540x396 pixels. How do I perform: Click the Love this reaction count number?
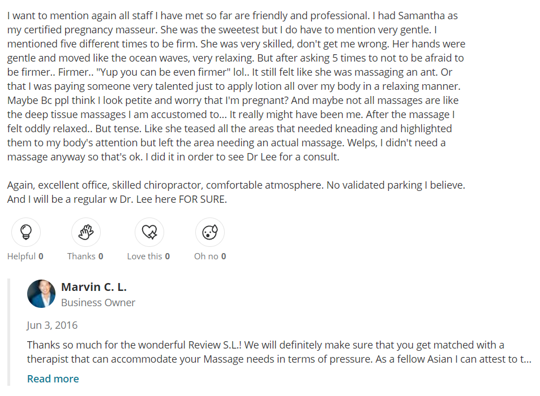pyautogui.click(x=167, y=256)
